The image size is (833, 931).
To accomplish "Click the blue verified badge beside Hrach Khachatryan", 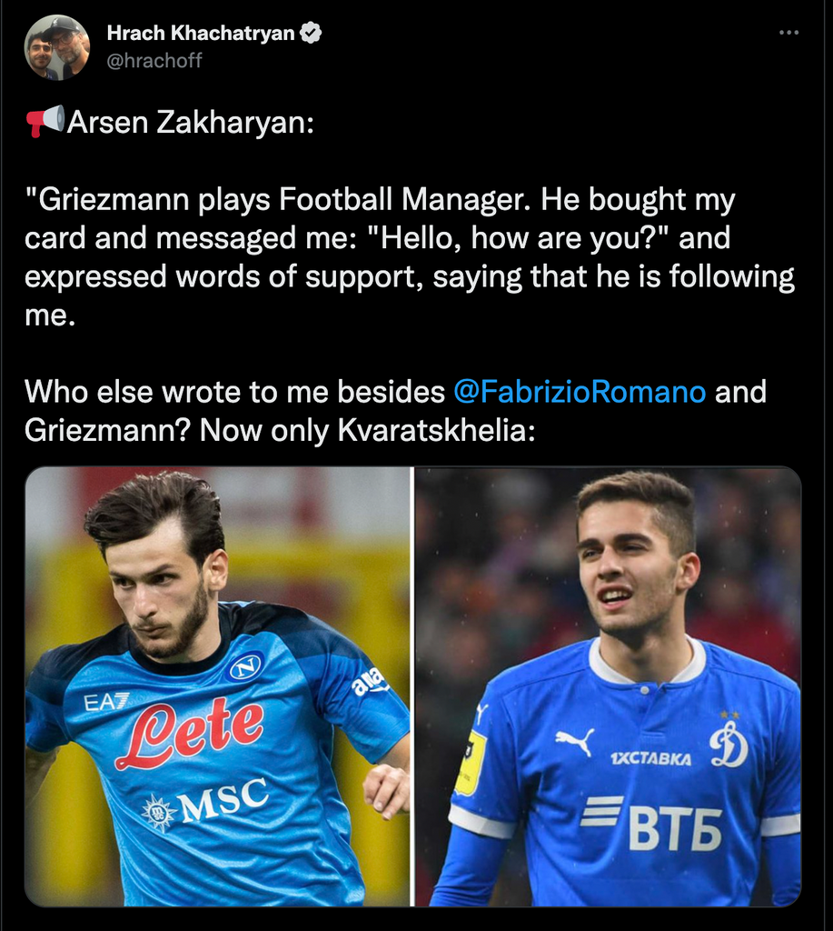I will pyautogui.click(x=311, y=33).
